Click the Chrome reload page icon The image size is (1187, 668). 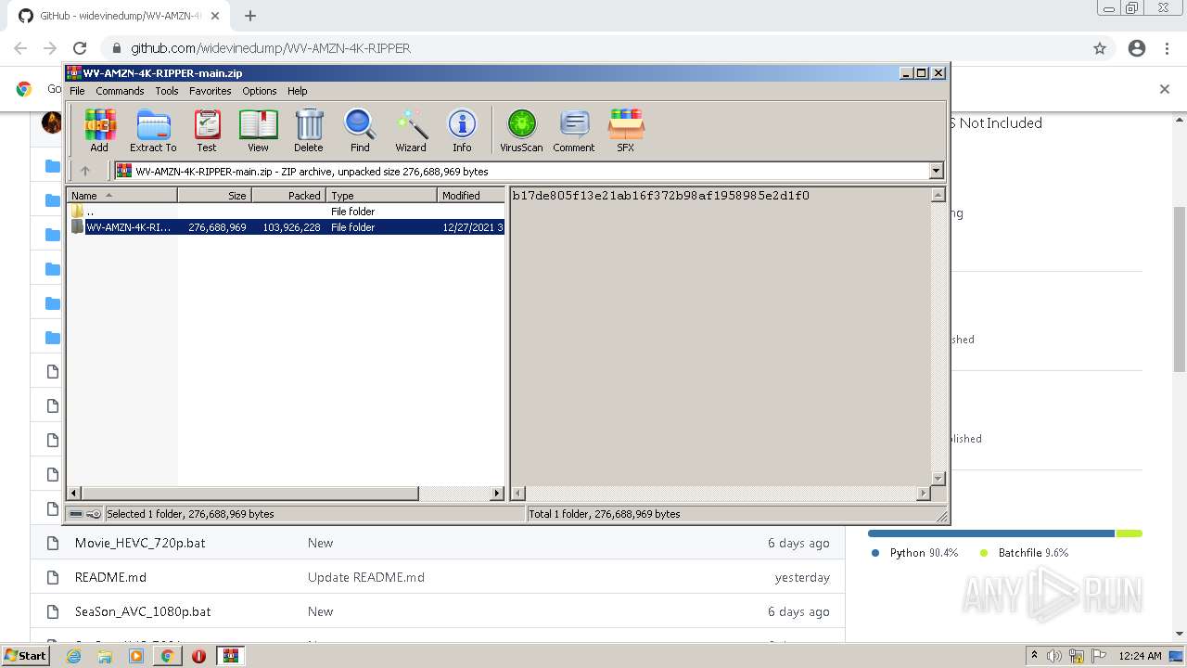(x=80, y=48)
